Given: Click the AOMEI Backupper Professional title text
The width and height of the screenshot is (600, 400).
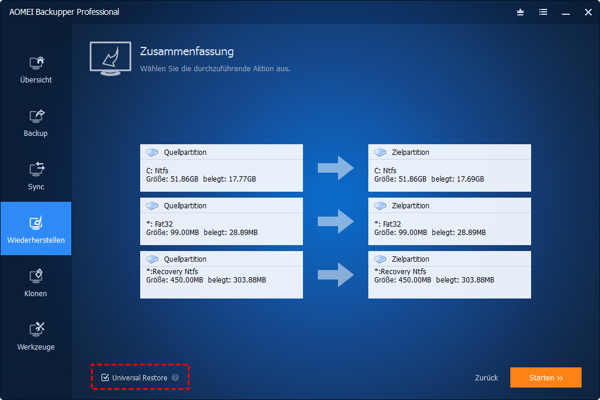Looking at the screenshot, I should coord(64,12).
